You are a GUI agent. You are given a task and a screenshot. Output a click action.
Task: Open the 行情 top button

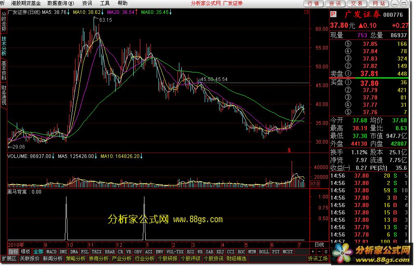(x=313, y=3)
